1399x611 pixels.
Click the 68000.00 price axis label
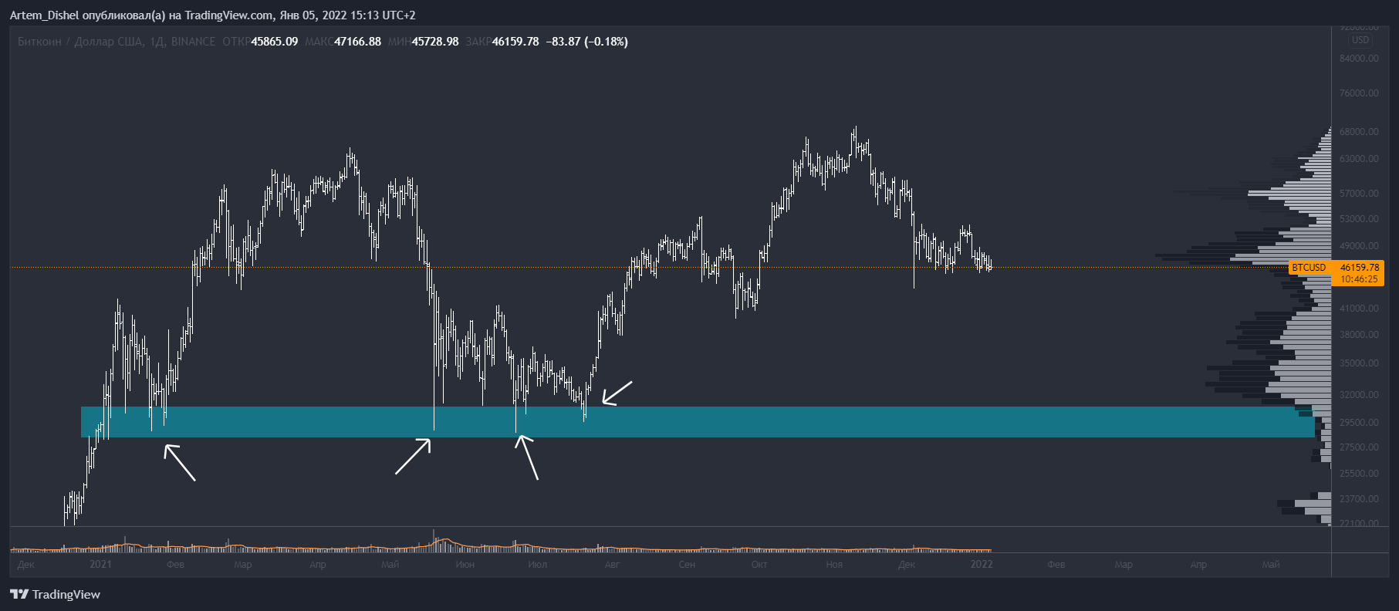coord(1359,132)
